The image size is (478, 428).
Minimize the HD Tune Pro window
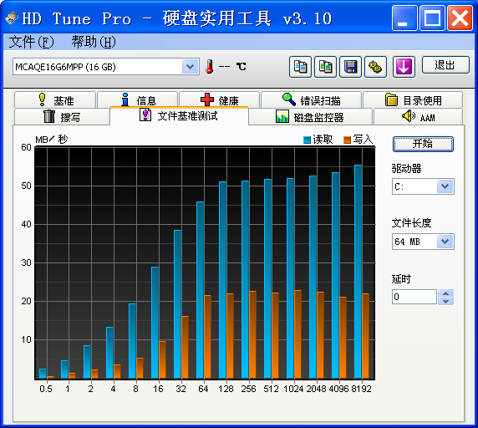(x=404, y=18)
